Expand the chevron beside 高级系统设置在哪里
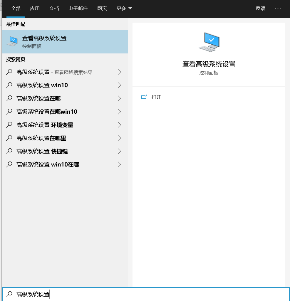290x301 pixels. click(119, 138)
